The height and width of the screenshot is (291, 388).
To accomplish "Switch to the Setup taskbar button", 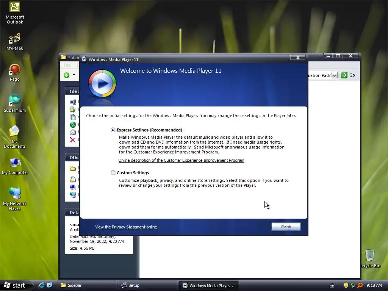I will [x=148, y=285].
